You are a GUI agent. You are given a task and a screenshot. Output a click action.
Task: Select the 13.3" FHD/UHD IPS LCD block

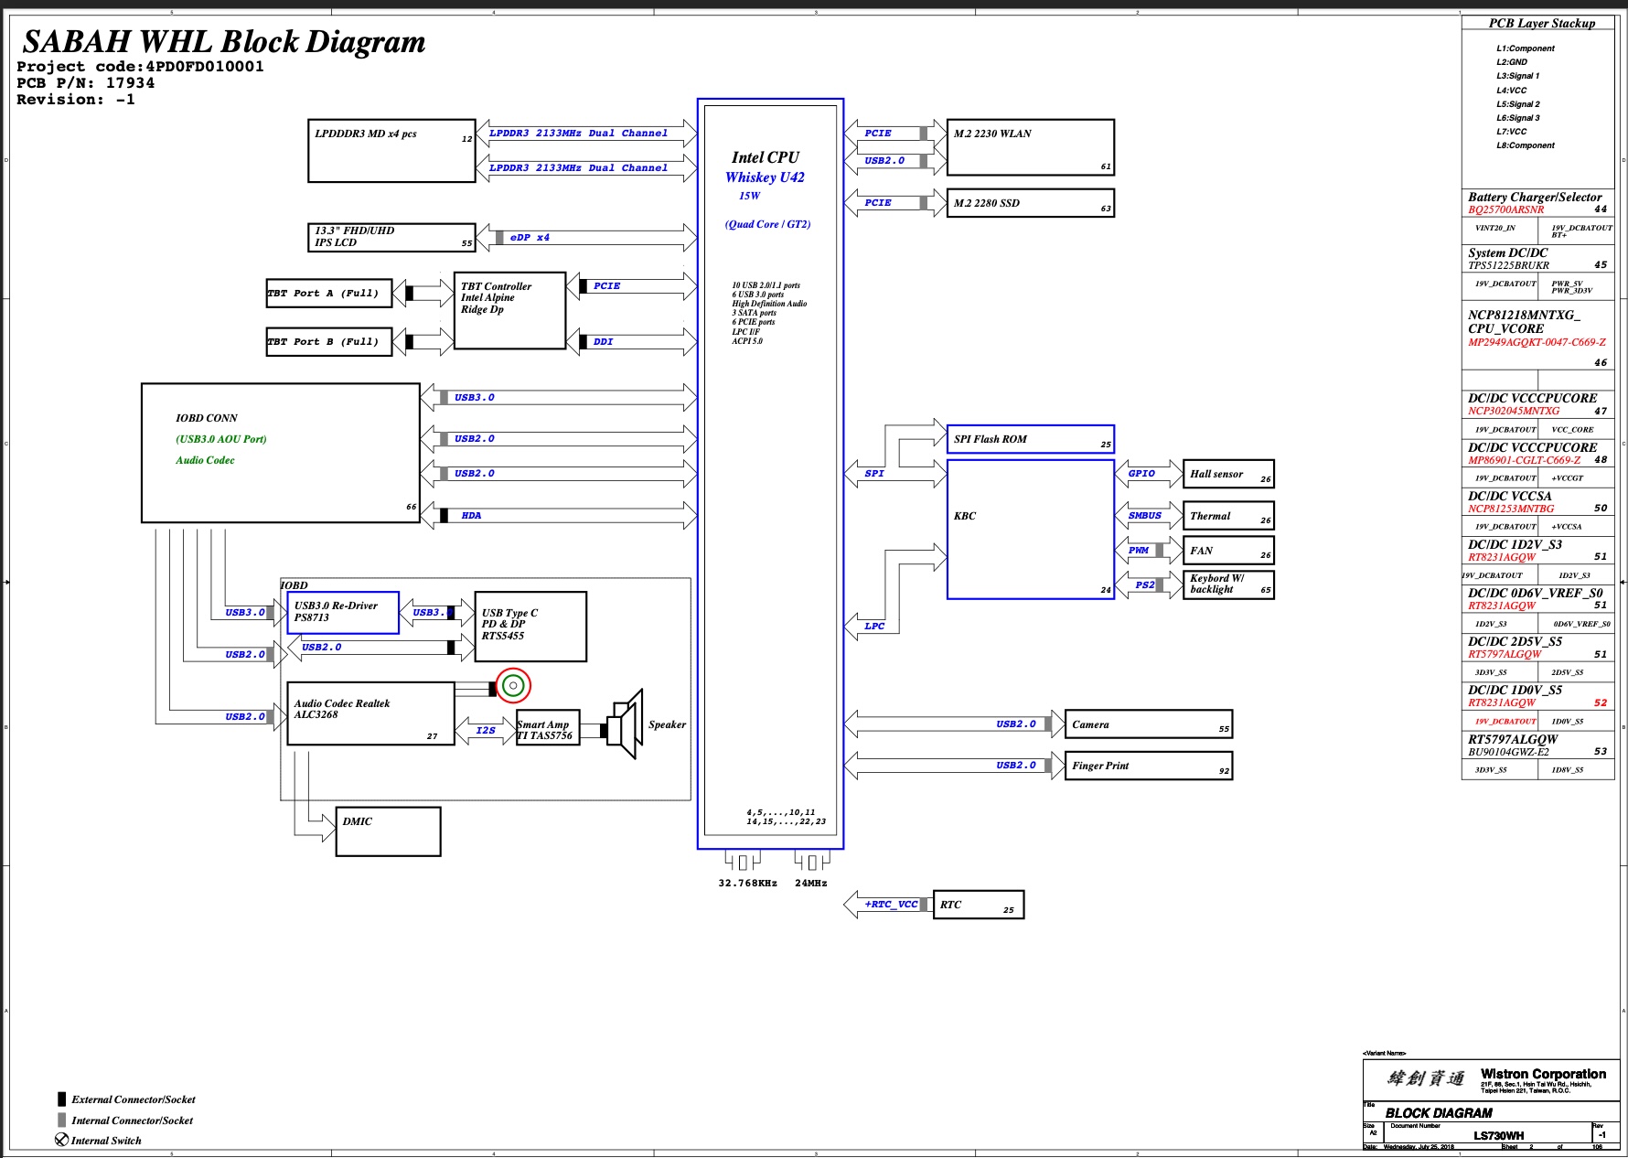coord(391,237)
